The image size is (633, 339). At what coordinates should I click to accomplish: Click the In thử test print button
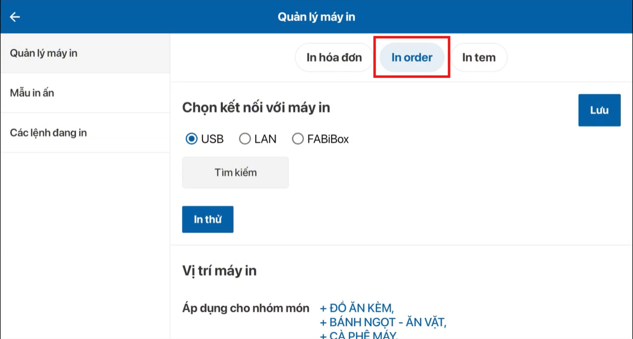click(207, 219)
